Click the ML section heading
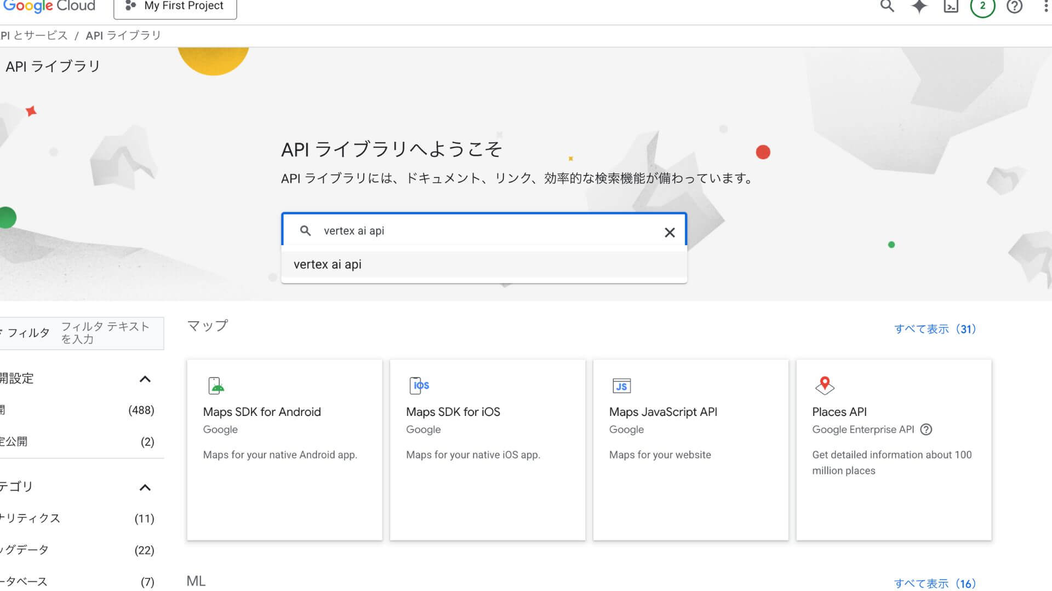Screen dimensions: 1052x591 pos(196,581)
